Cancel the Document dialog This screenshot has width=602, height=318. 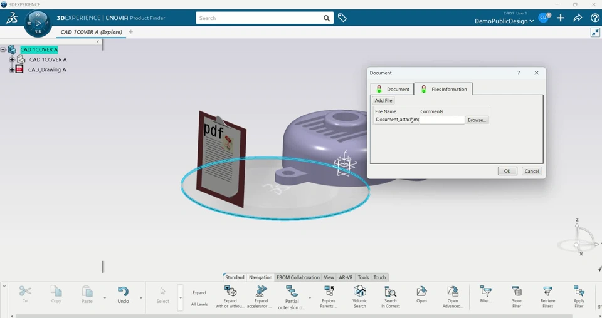pos(532,171)
